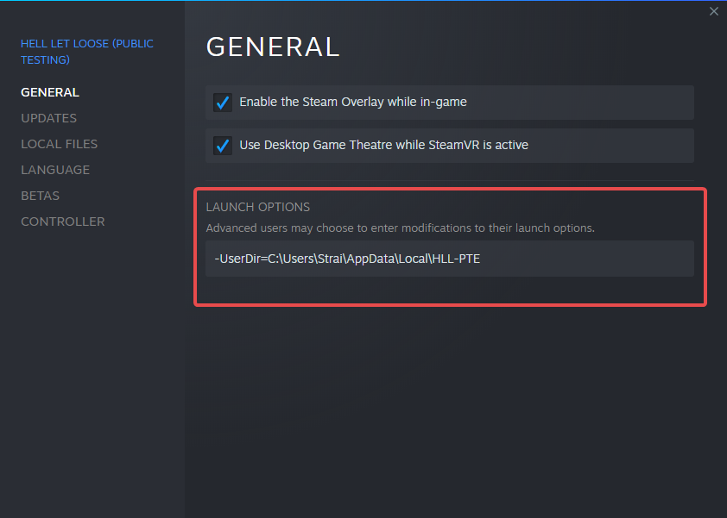Switch to the LOCAL FILES tab
The width and height of the screenshot is (727, 518).
point(59,144)
